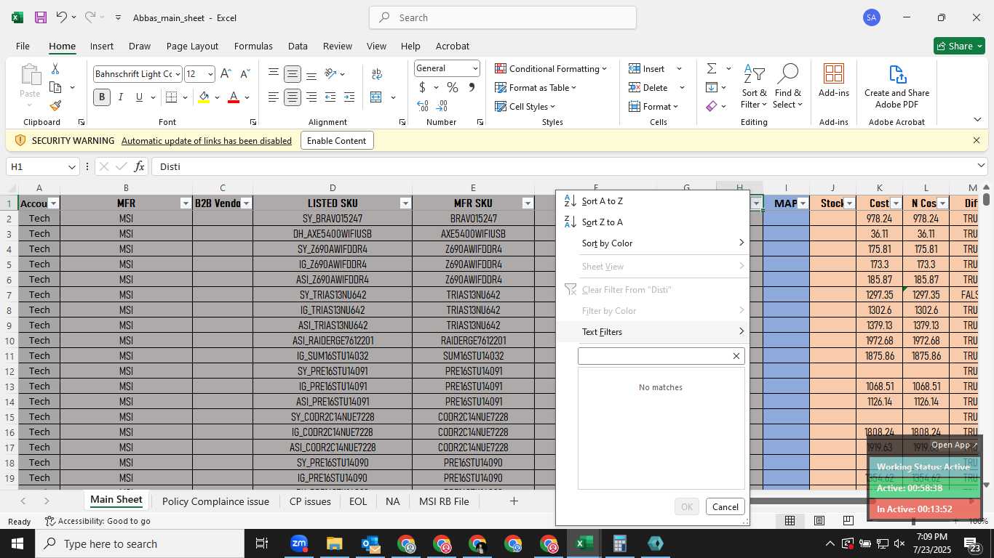Click the Wrap Text icon

pyautogui.click(x=377, y=73)
